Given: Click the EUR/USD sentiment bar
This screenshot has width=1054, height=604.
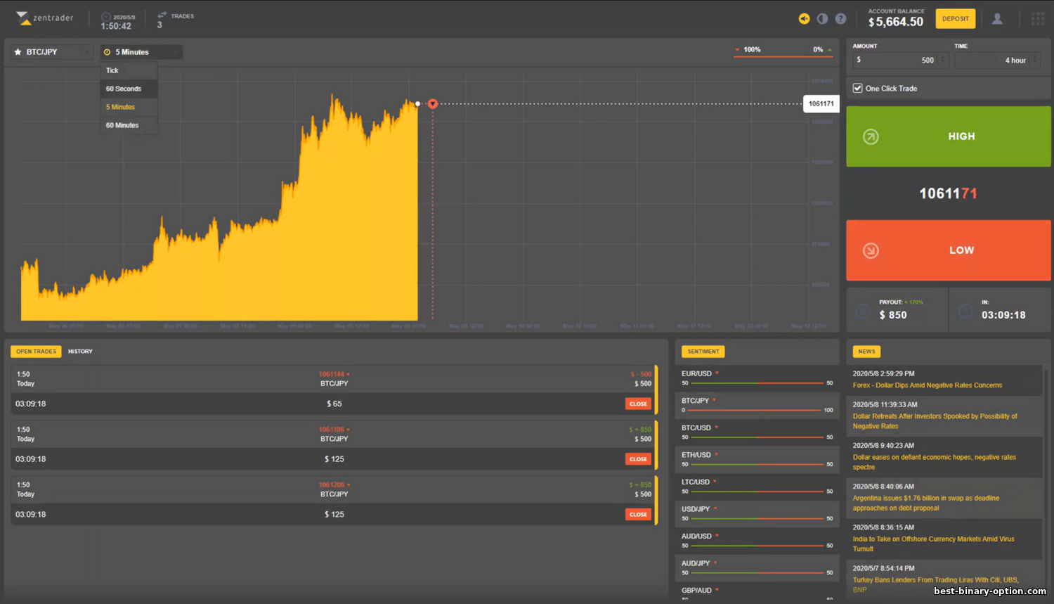Looking at the screenshot, I should pyautogui.click(x=757, y=383).
